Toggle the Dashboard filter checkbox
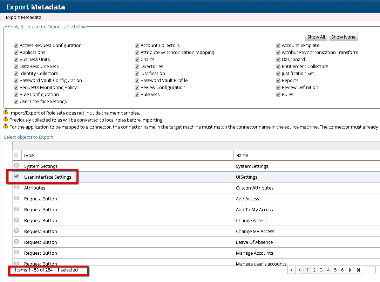The width and height of the screenshot is (380, 282). tap(278, 60)
